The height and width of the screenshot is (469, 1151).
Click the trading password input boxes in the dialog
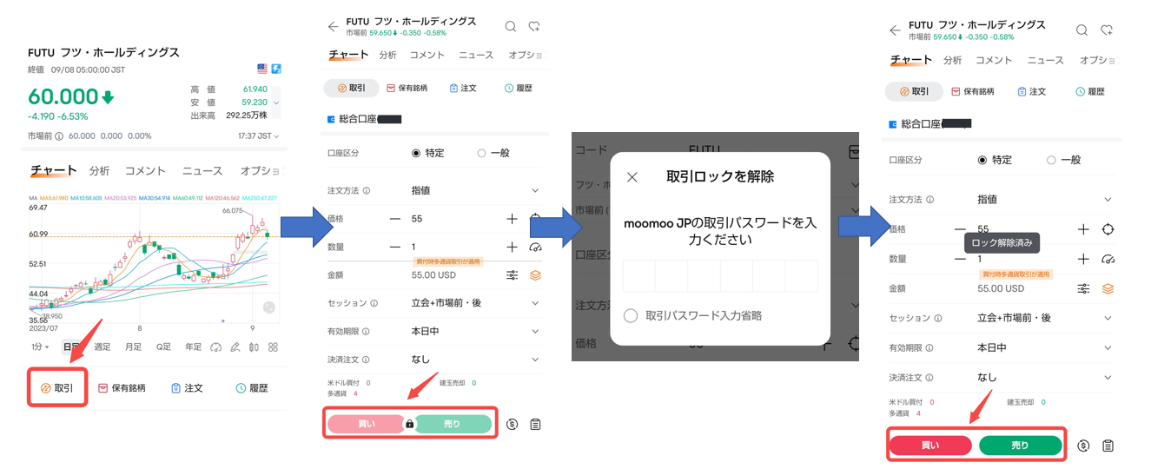point(720,275)
